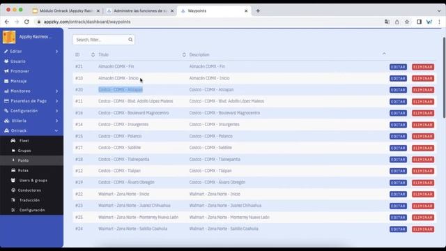Close the Waypoints browser tab
446x251 pixels.
pos(246,11)
